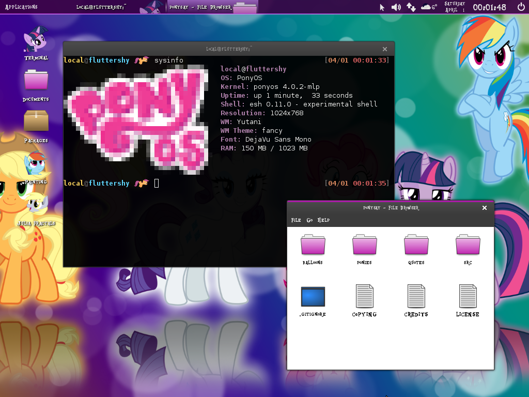Select the .gitignore file icon
The height and width of the screenshot is (397, 529).
point(313,296)
